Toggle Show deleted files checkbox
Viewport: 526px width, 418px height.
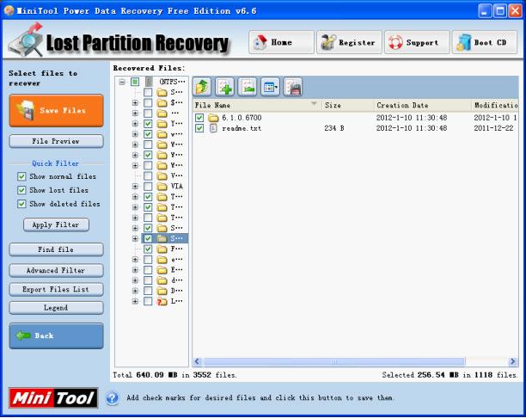pyautogui.click(x=21, y=204)
